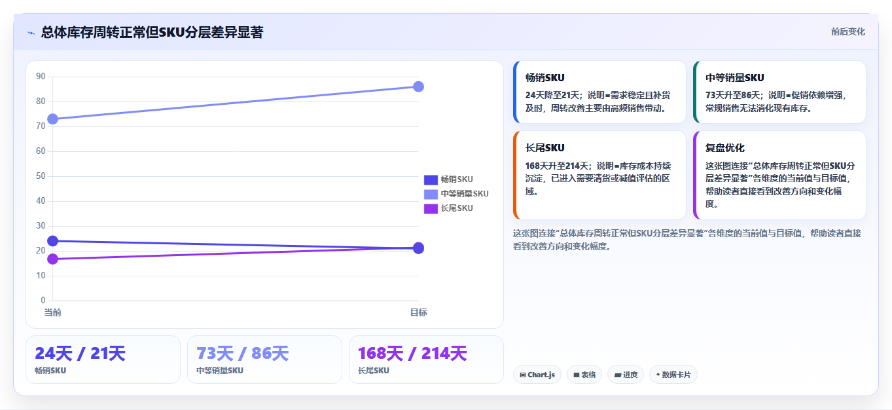Select the 中等销量SKU data point at 当前
The height and width of the screenshot is (410, 892).
(53, 119)
